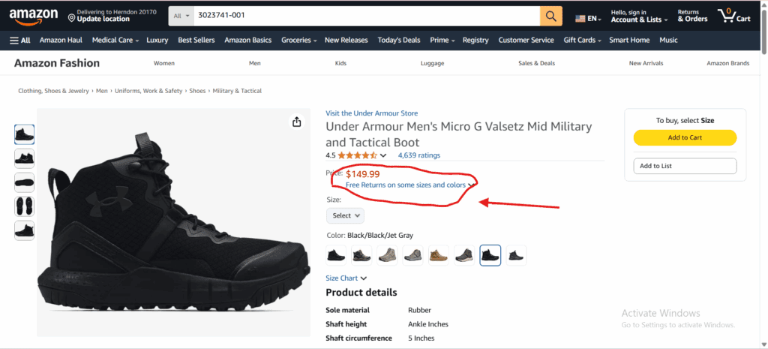Click the search input field
Screen dimensions: 768x349
tap(365, 16)
